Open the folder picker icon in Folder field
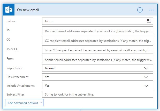The height and width of the screenshot is (111, 160). point(149,21)
